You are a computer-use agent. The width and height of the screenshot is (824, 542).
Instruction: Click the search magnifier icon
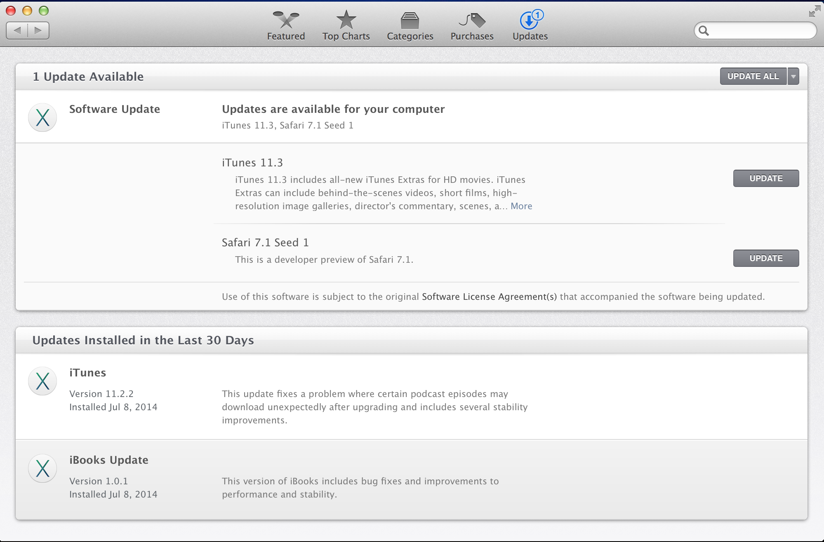click(704, 30)
